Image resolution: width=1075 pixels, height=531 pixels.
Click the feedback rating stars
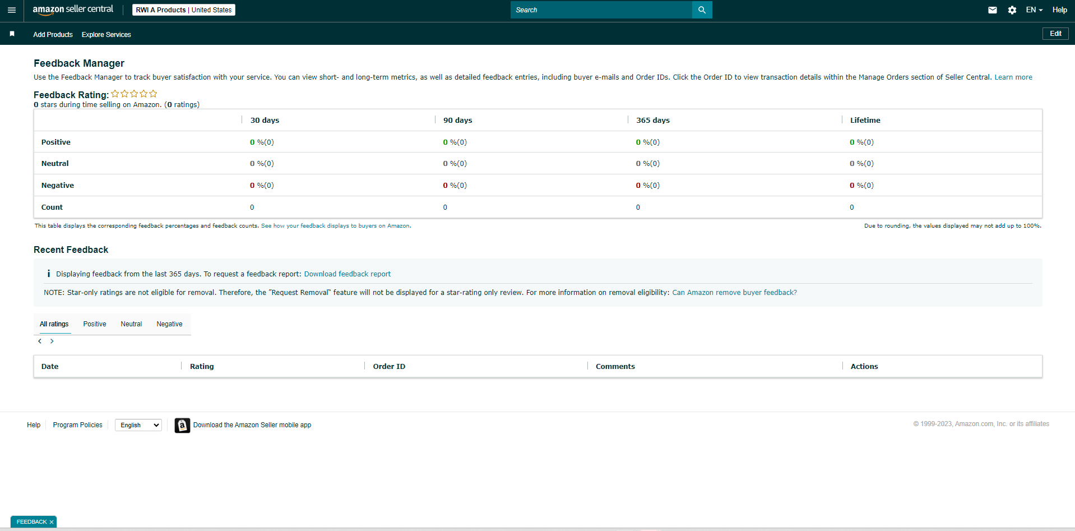134,94
